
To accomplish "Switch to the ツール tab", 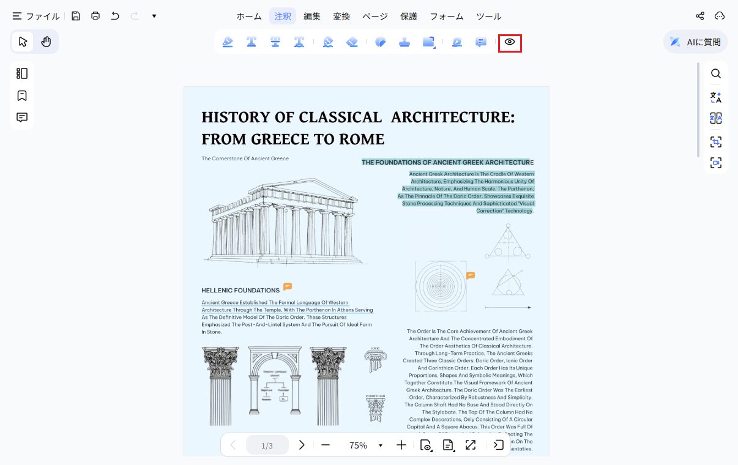I will tap(489, 17).
